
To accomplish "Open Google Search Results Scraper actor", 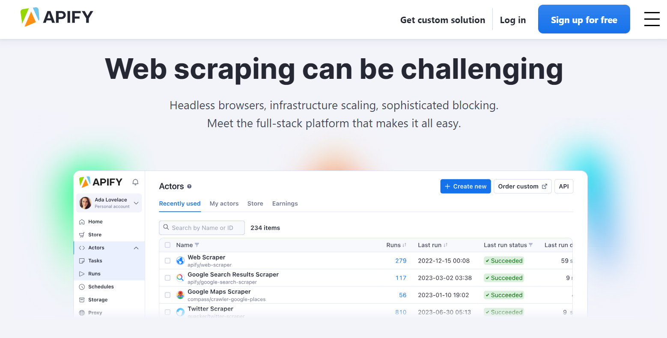I will [233, 275].
